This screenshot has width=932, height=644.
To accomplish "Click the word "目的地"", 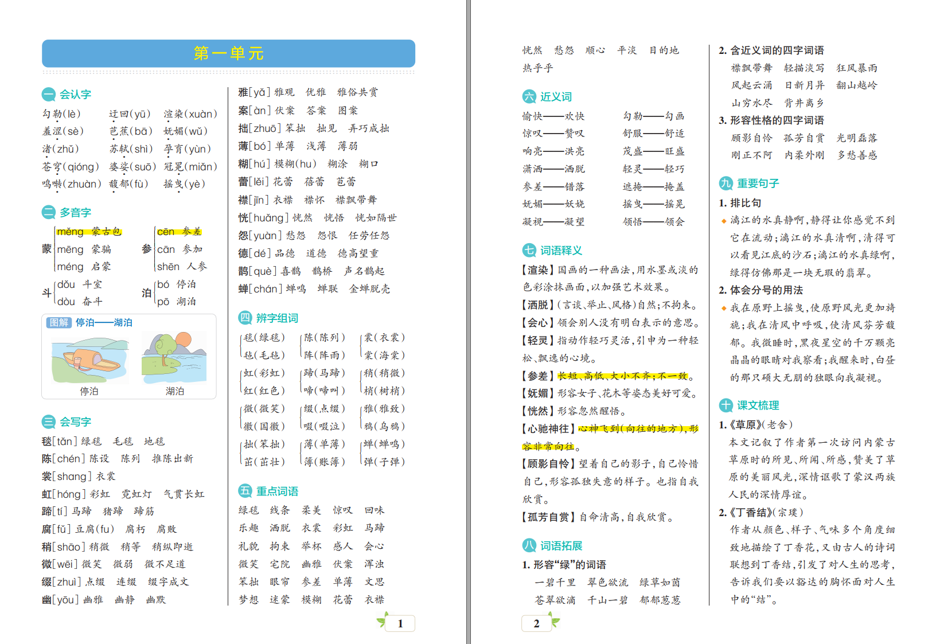I will click(664, 50).
